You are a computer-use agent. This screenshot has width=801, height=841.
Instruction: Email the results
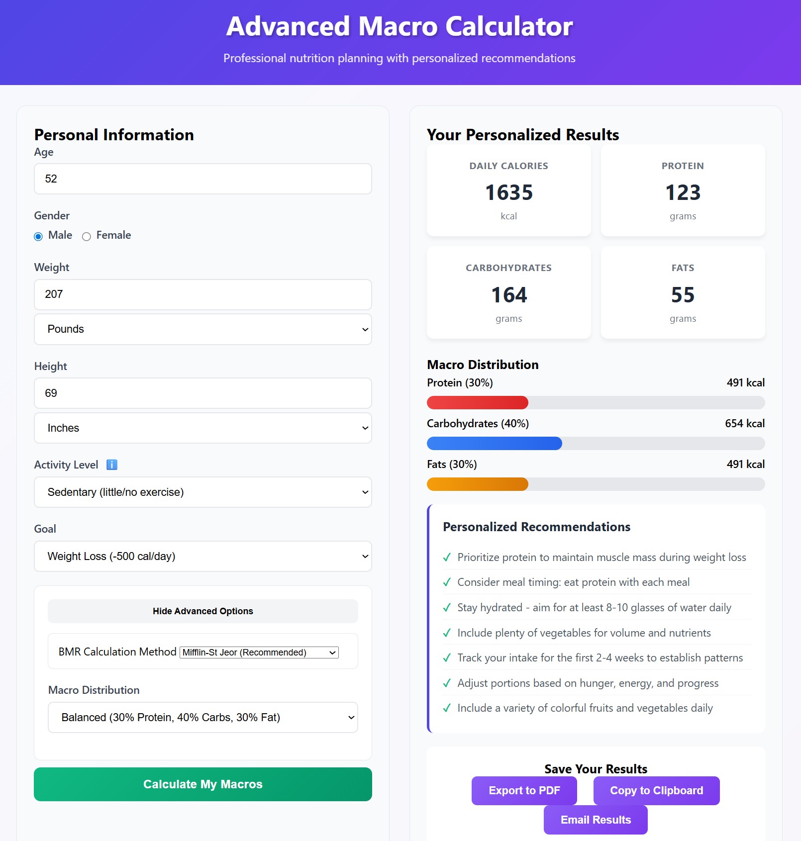596,819
